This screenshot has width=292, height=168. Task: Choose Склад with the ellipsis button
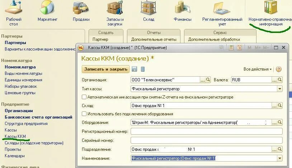pos(274,105)
